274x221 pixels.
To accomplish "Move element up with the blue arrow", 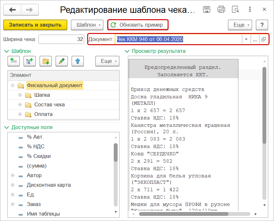I will coord(78,61).
